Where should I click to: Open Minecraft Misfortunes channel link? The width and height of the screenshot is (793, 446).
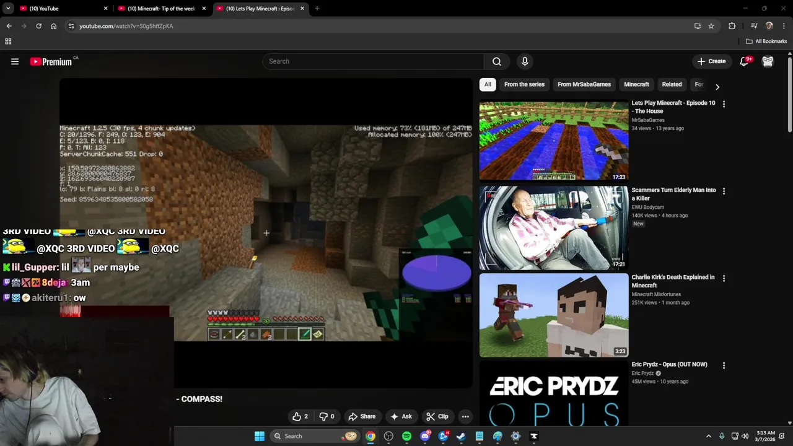[x=656, y=294]
